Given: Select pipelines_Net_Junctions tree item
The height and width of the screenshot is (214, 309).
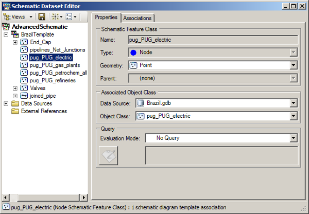Looking at the screenshot, I should click(57, 50).
